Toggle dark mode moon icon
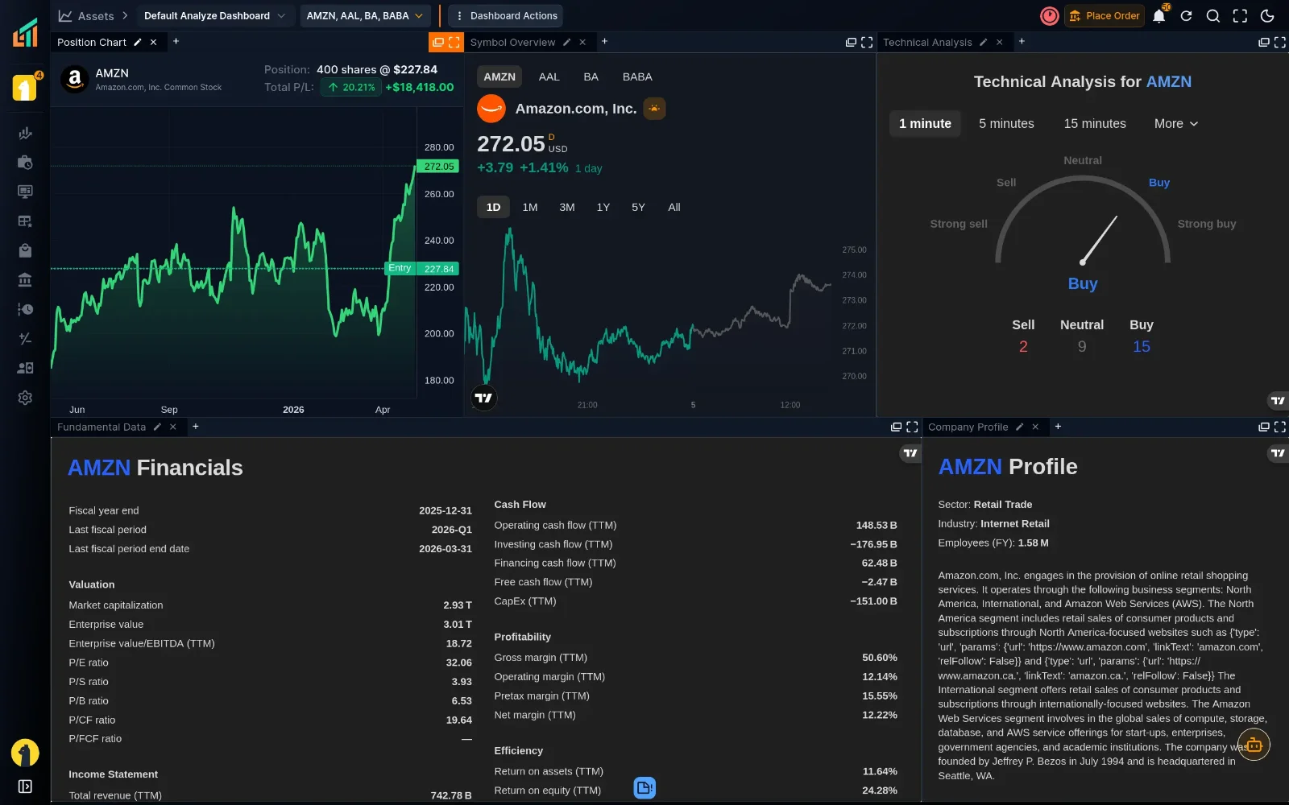 [x=1267, y=16]
